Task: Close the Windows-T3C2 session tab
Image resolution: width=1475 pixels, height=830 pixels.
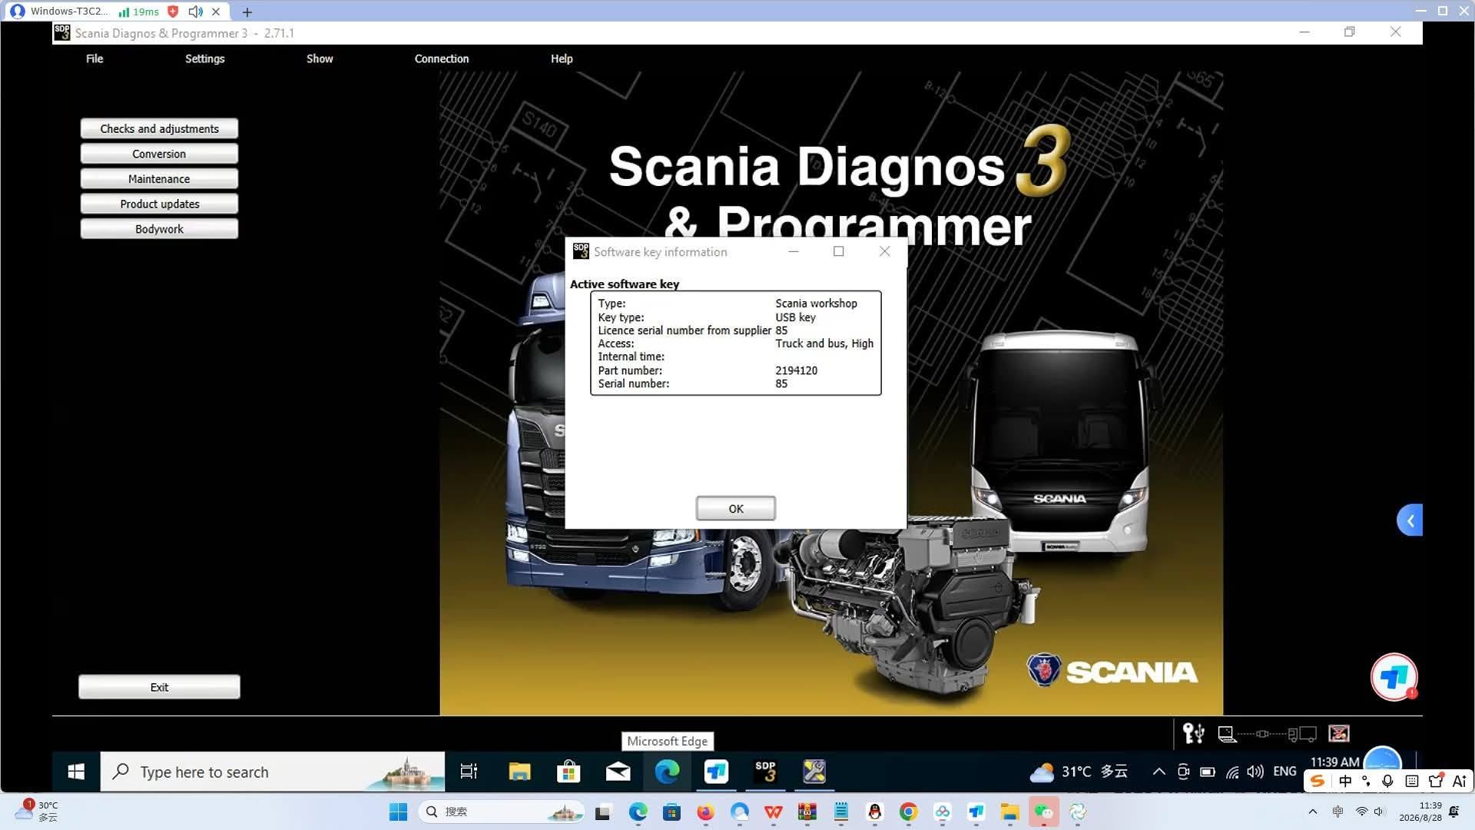Action: [x=216, y=12]
